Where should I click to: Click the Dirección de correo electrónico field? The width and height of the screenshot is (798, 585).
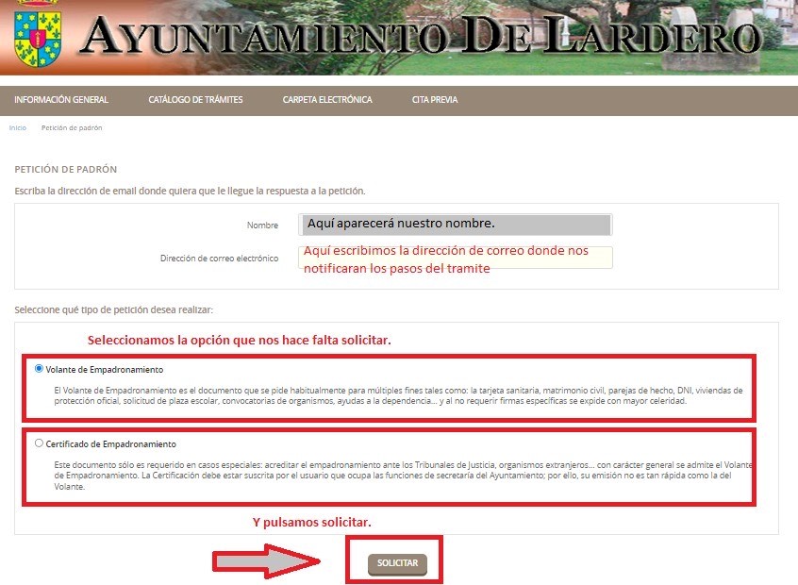[x=456, y=258]
